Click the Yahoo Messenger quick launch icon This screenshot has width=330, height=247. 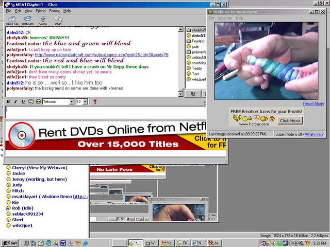(x=78, y=243)
